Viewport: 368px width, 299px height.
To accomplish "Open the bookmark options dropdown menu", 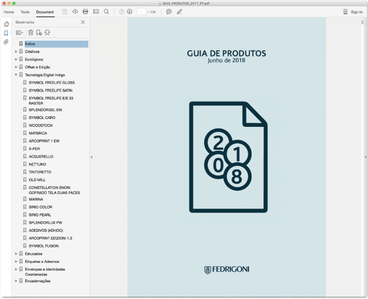I will click(x=20, y=33).
